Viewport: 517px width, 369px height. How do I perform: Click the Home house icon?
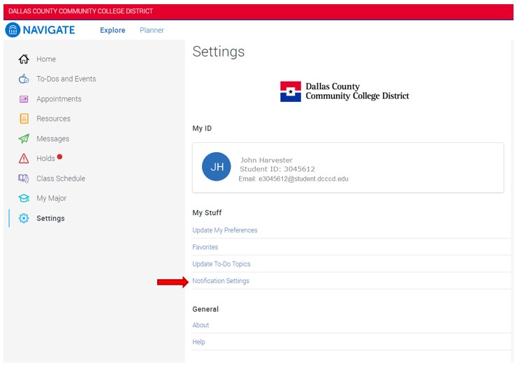pos(24,59)
